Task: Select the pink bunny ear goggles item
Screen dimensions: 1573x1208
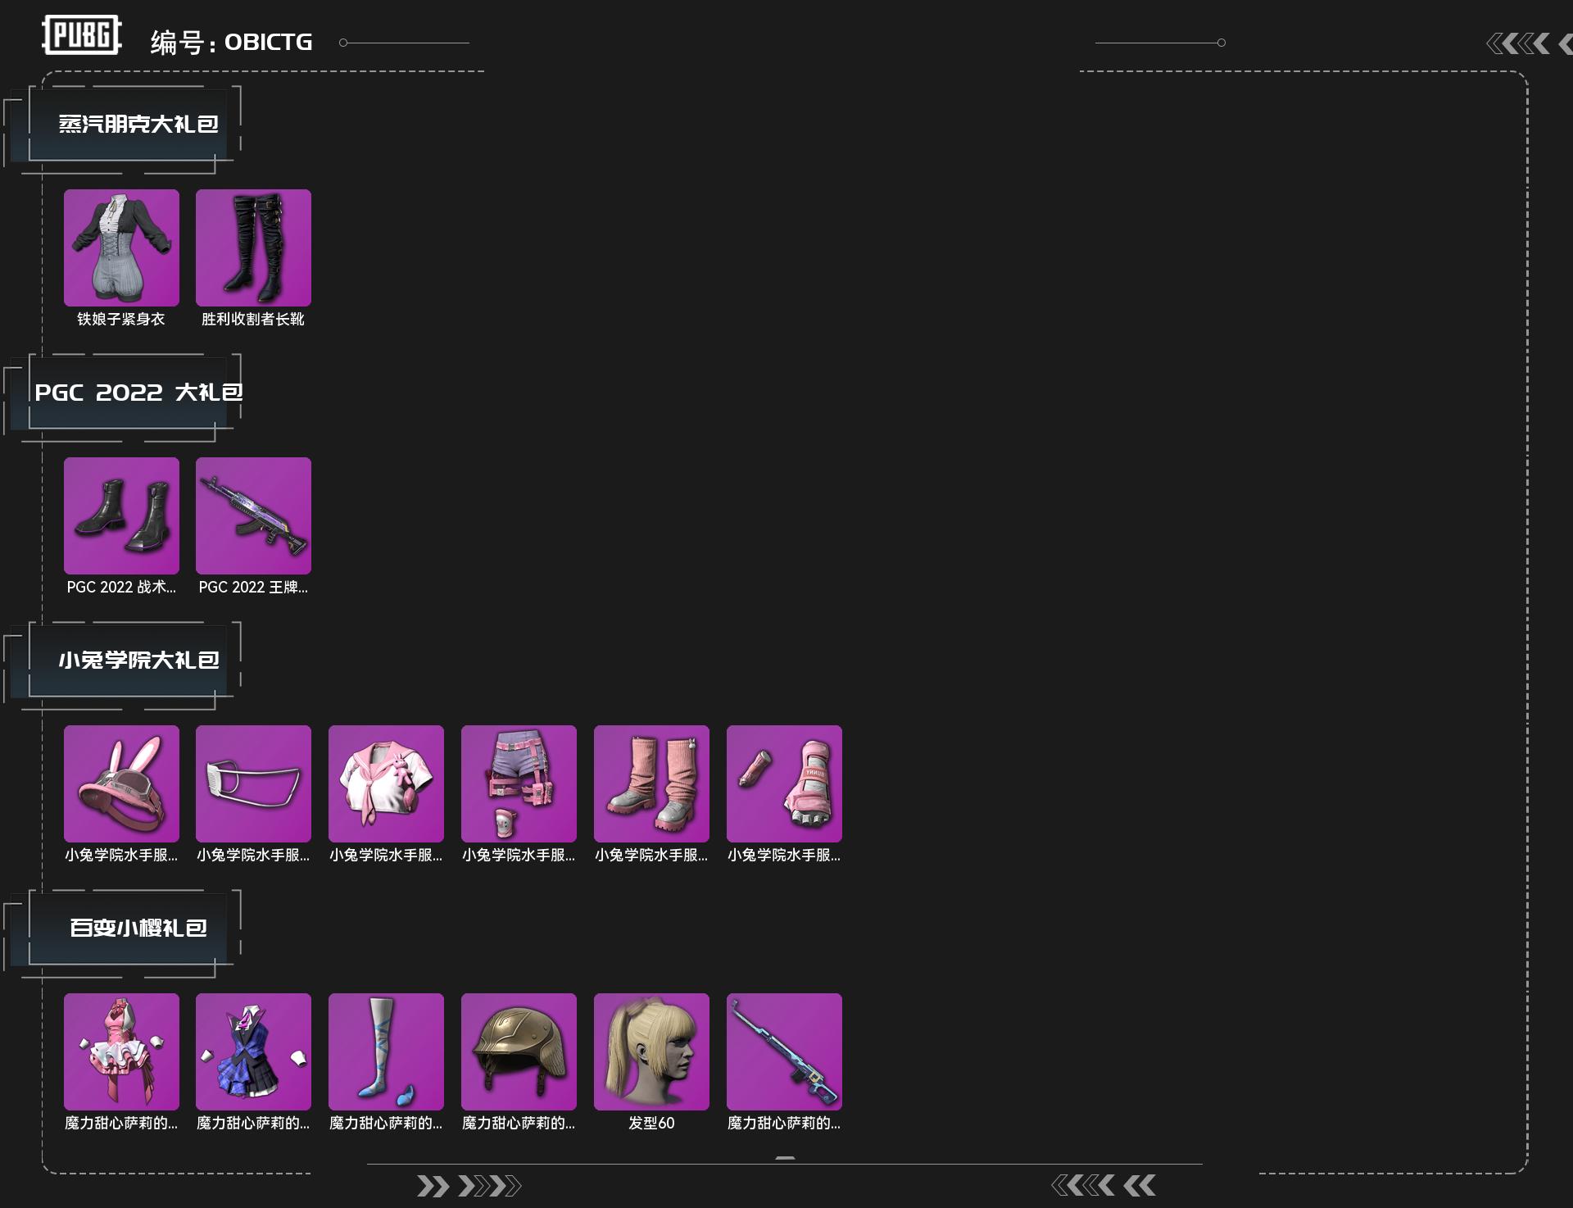Action: 121,783
